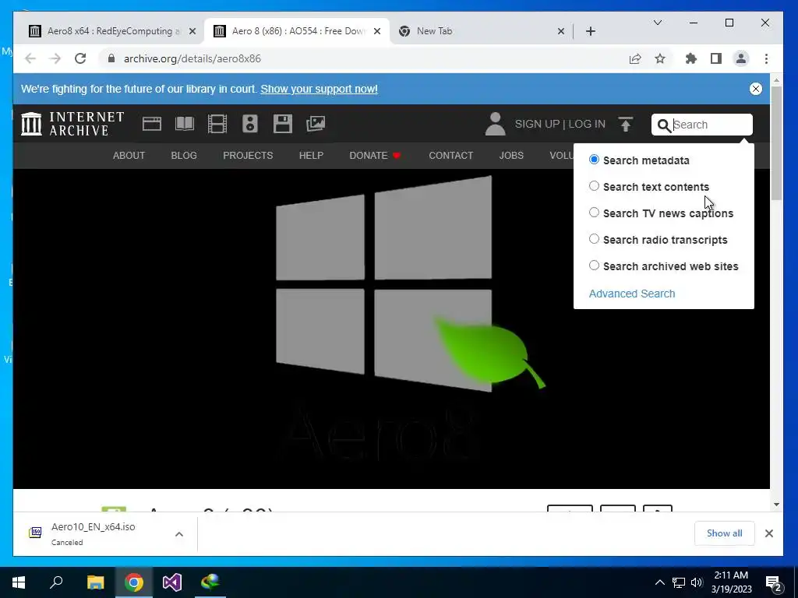798x598 pixels.
Task: Close the Aero 8 (x86) tab
Action: pyautogui.click(x=377, y=31)
